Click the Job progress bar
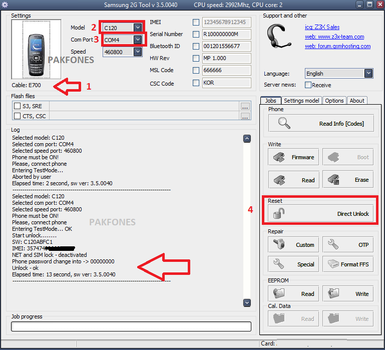Image resolution: width=385 pixels, height=350 pixels. click(131, 326)
